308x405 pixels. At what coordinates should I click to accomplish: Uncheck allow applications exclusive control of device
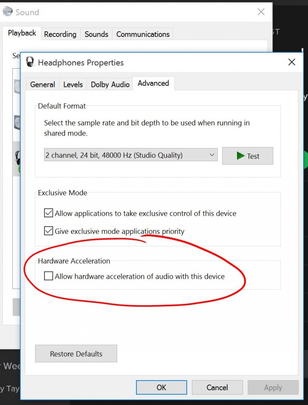[x=49, y=213]
